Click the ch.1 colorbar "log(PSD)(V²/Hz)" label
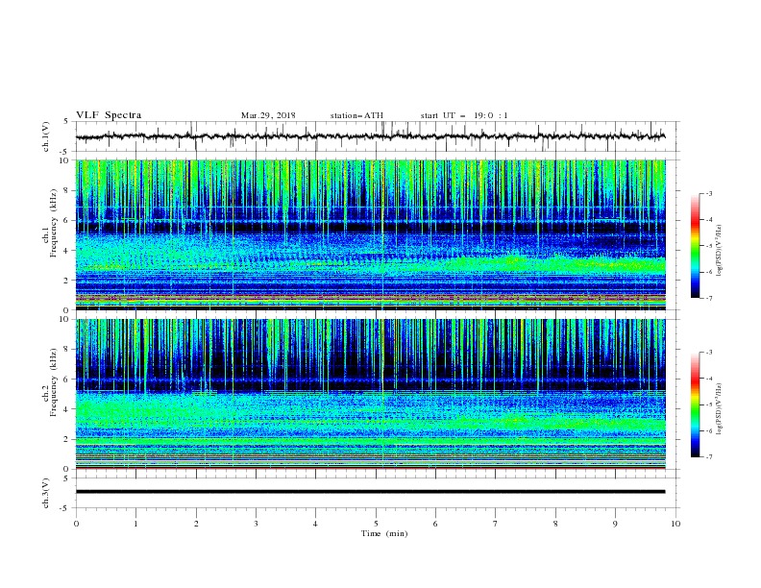The height and width of the screenshot is (588, 761). (720, 251)
